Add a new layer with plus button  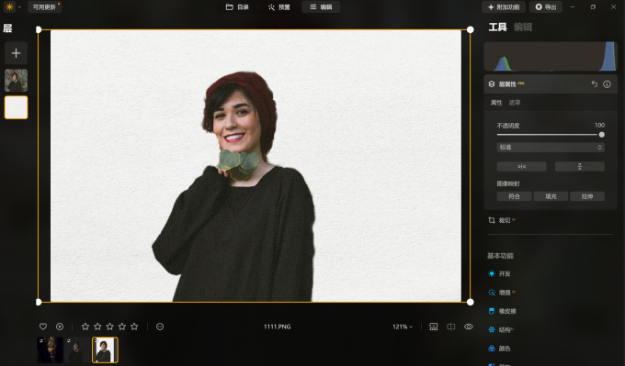click(16, 53)
